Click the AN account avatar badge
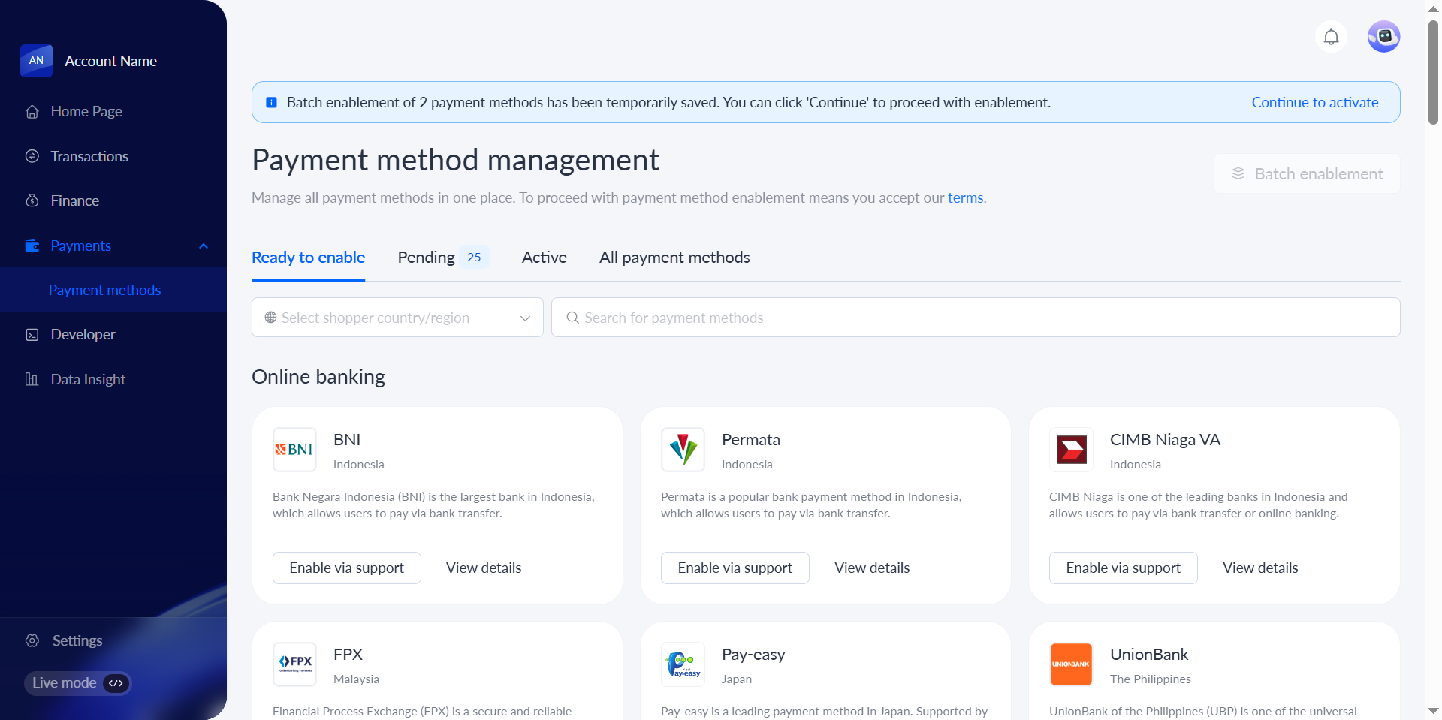 tap(36, 61)
